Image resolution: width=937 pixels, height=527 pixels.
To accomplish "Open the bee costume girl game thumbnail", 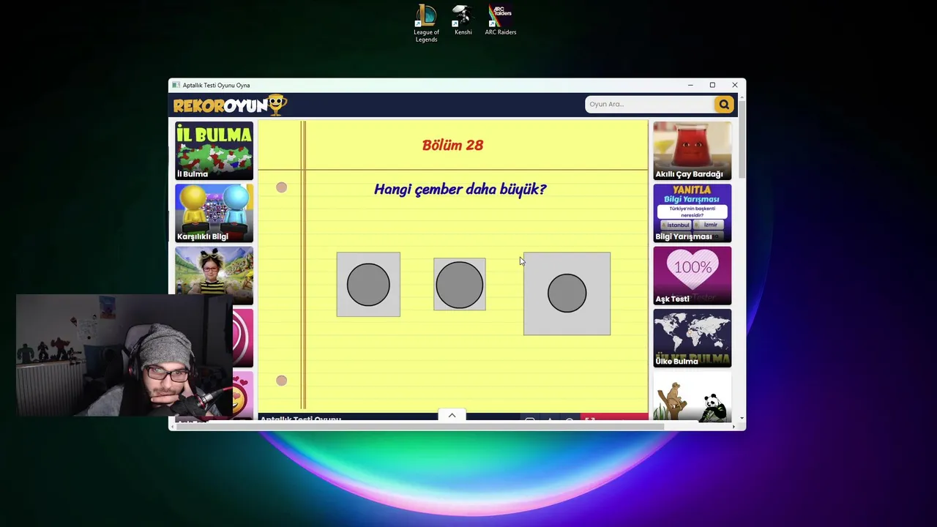I will pos(214,275).
